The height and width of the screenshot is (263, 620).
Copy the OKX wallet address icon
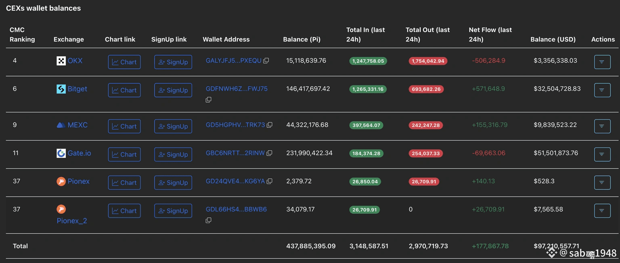[x=266, y=61]
